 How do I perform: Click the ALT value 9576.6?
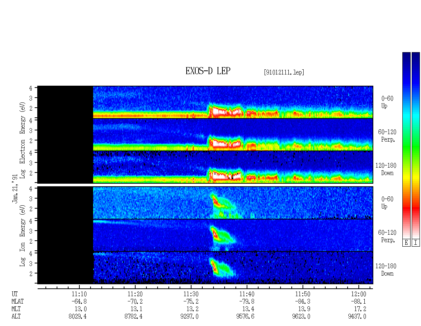coord(245,317)
